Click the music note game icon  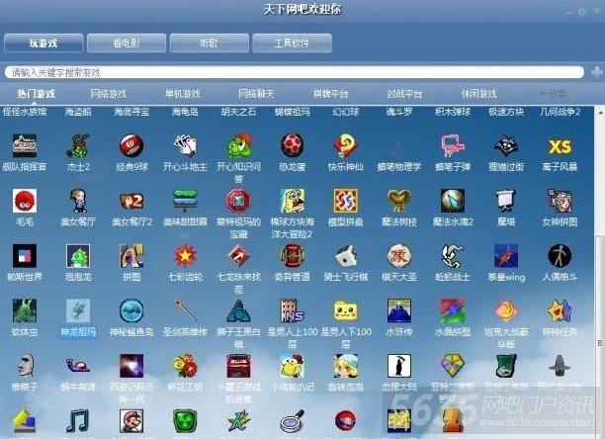tap(78, 420)
